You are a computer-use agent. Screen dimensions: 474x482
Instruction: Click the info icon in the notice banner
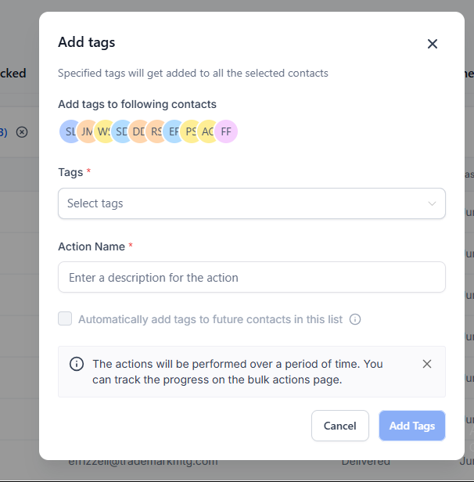[x=77, y=364]
